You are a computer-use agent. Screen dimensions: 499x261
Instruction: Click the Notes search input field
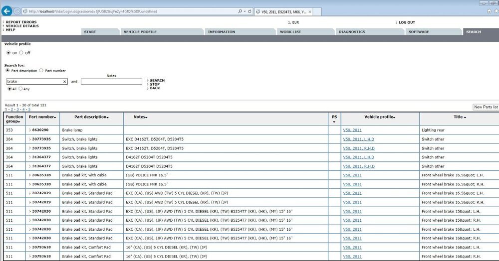coord(111,81)
